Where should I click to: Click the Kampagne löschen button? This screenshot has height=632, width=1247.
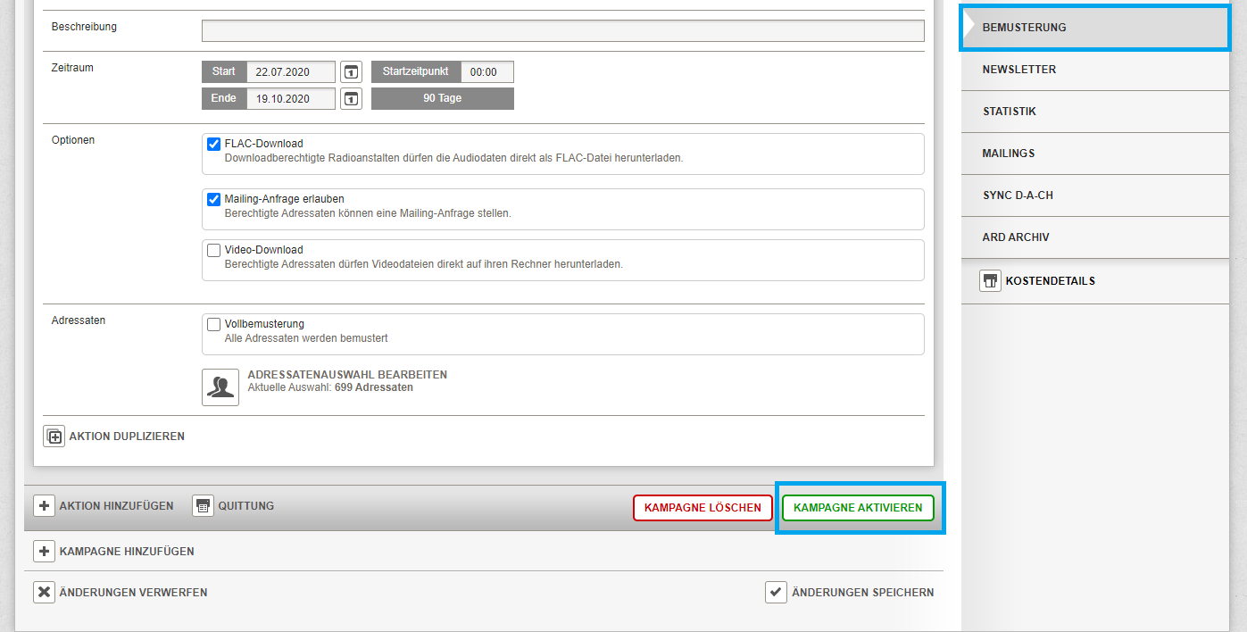[703, 508]
